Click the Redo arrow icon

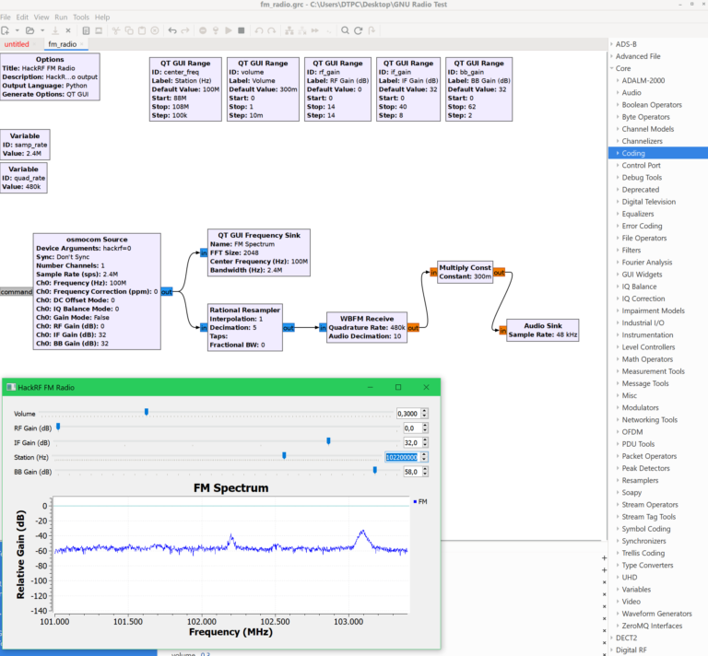coord(185,30)
